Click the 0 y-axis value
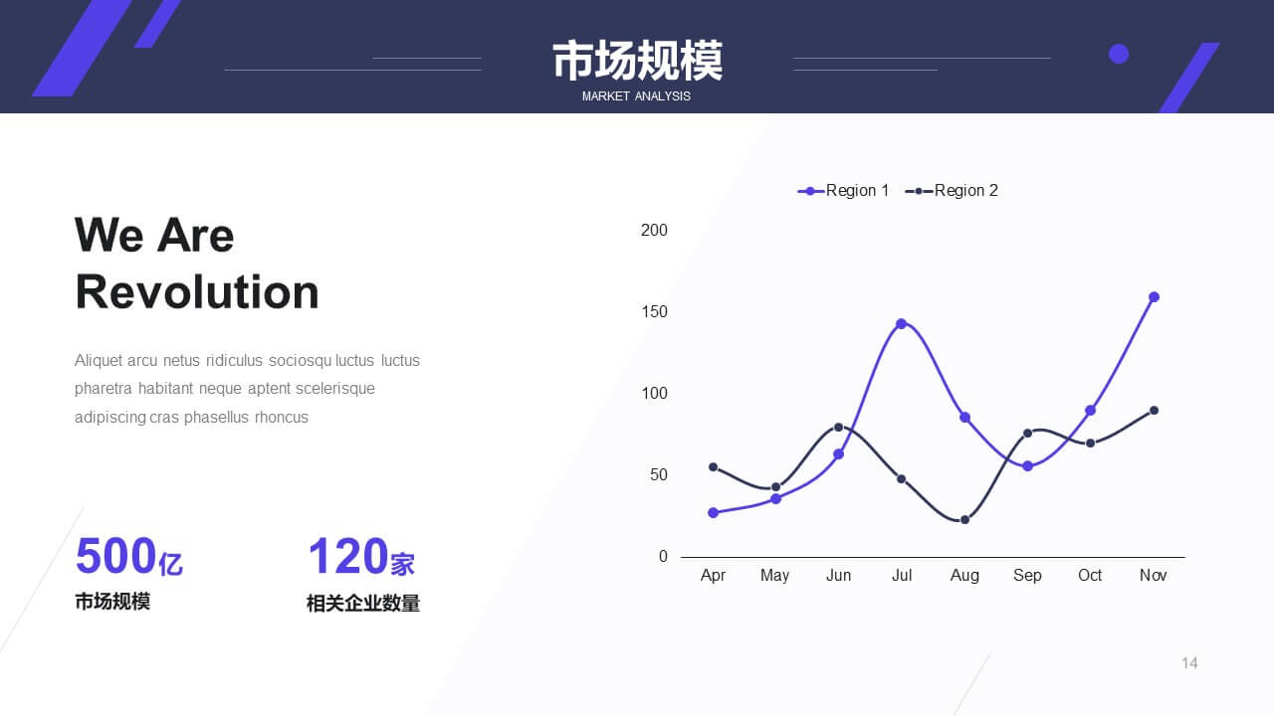This screenshot has height=716, width=1274. [x=664, y=557]
